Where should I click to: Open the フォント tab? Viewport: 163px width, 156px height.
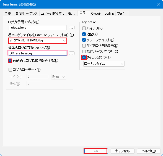pos(122,14)
